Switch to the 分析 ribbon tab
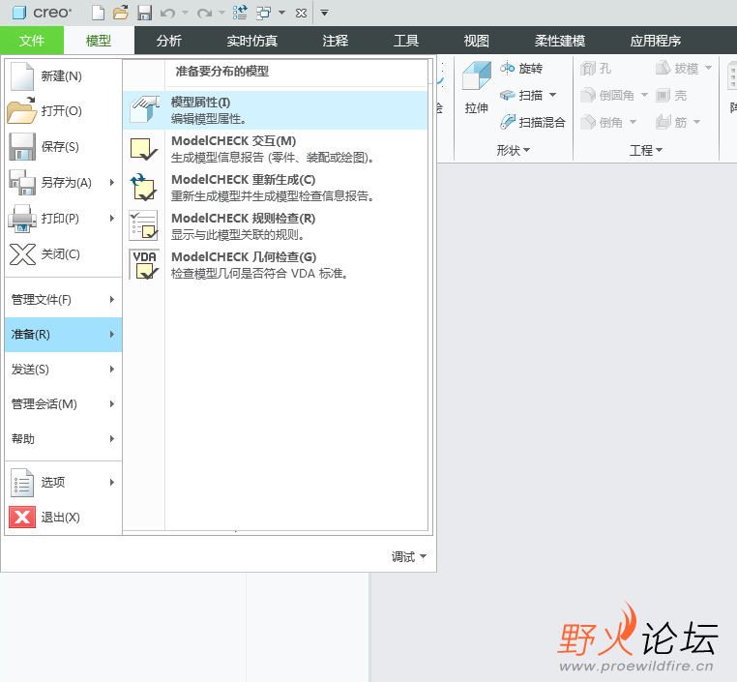Screen dimensions: 737x682 [x=169, y=41]
